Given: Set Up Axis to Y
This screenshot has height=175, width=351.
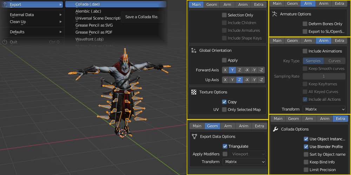Looking at the screenshot, I should 232,80.
